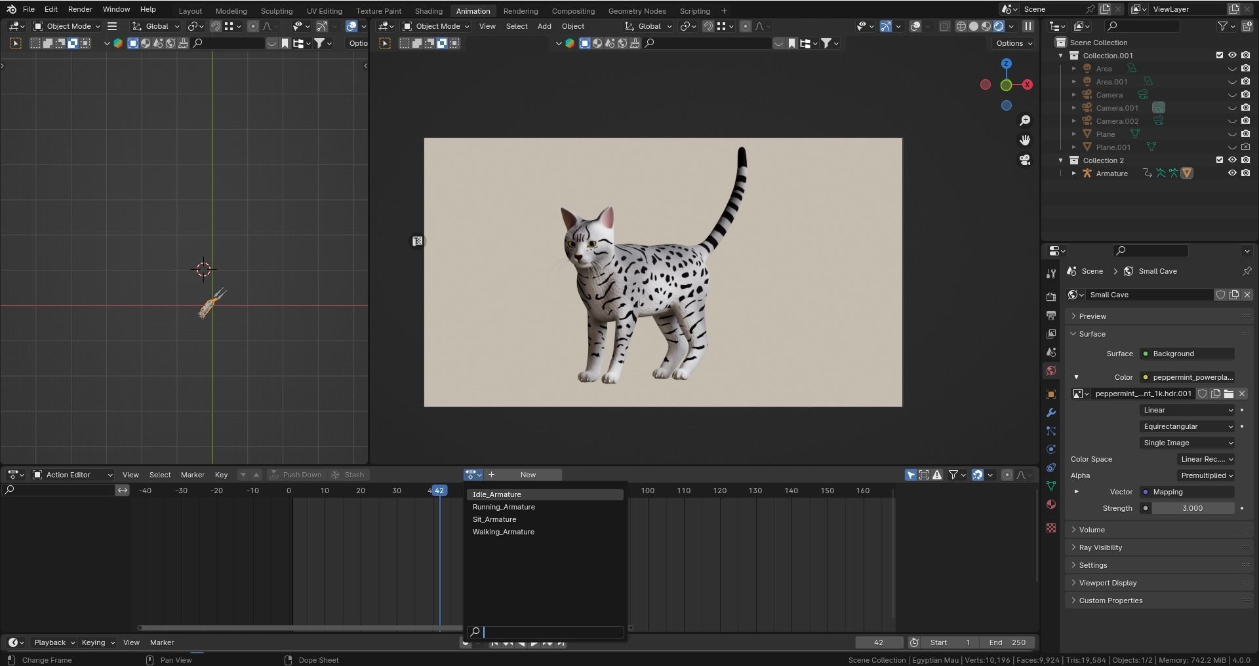1259x666 pixels.
Task: Open the Equirectangular projection dropdown
Action: 1188,426
